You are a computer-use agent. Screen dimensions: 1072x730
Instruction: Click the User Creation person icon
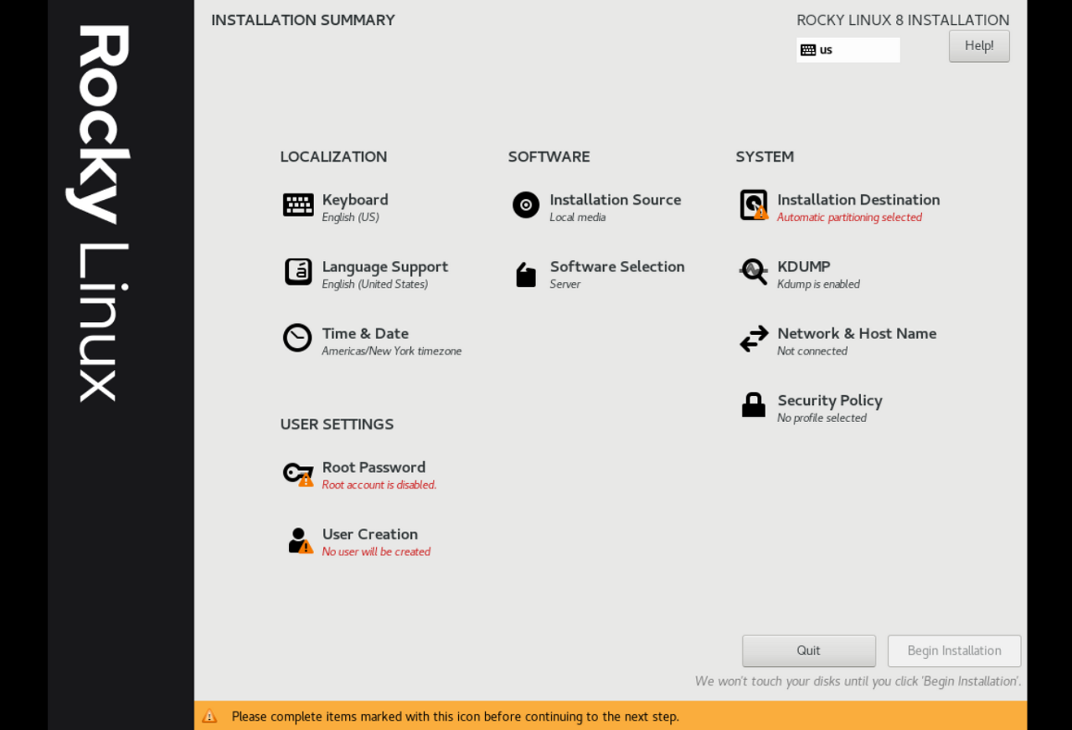tap(300, 541)
